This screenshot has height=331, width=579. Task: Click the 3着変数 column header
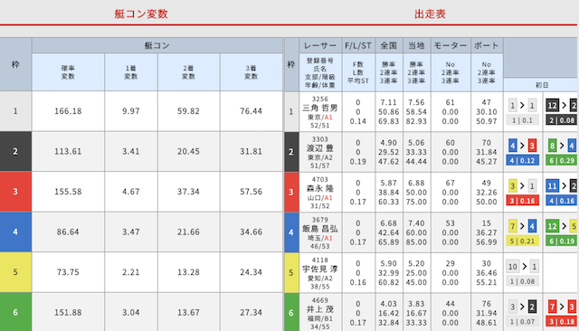pyautogui.click(x=252, y=72)
